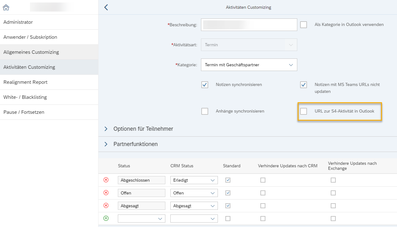
Task: Expand Optionen für Teilnehmer section
Action: 106,129
